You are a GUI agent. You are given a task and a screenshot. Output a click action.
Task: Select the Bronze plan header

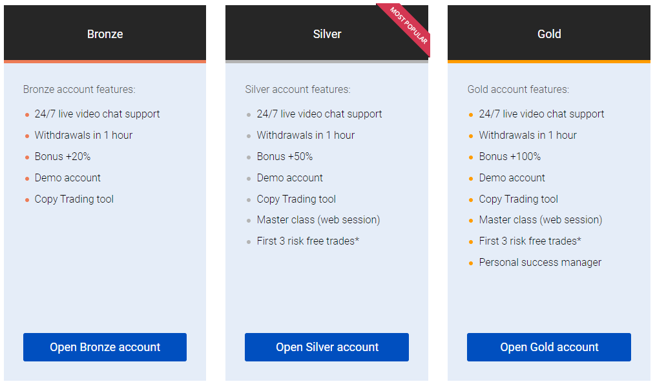click(105, 33)
